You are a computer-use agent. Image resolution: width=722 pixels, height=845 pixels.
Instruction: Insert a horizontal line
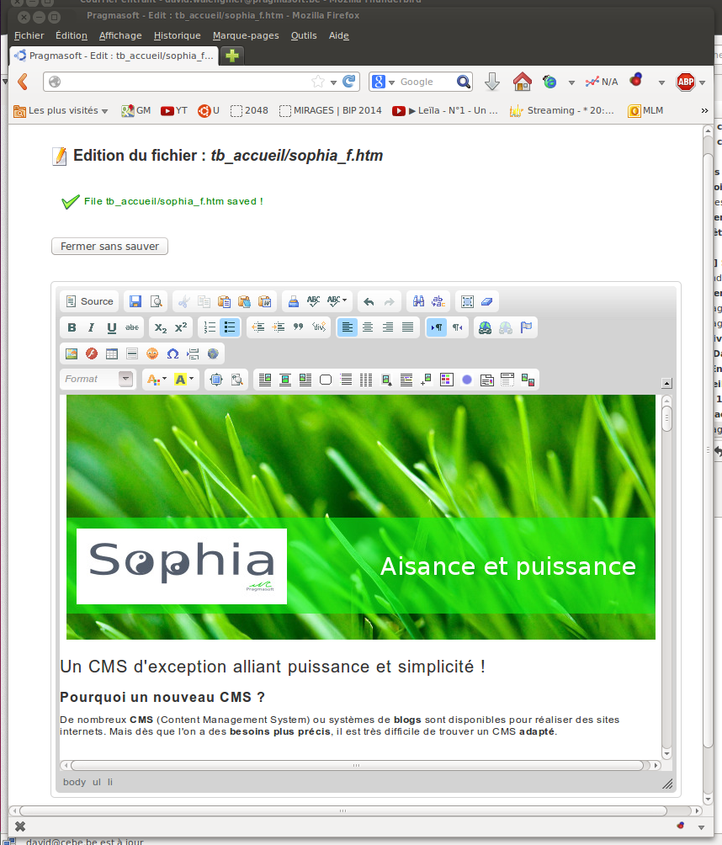point(132,353)
